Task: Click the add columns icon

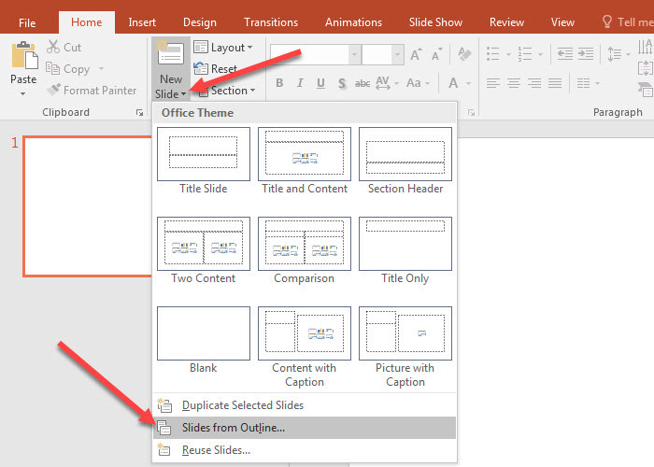Action: point(583,83)
